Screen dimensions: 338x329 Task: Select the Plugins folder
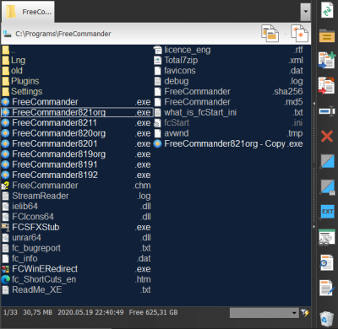pyautogui.click(x=77, y=81)
